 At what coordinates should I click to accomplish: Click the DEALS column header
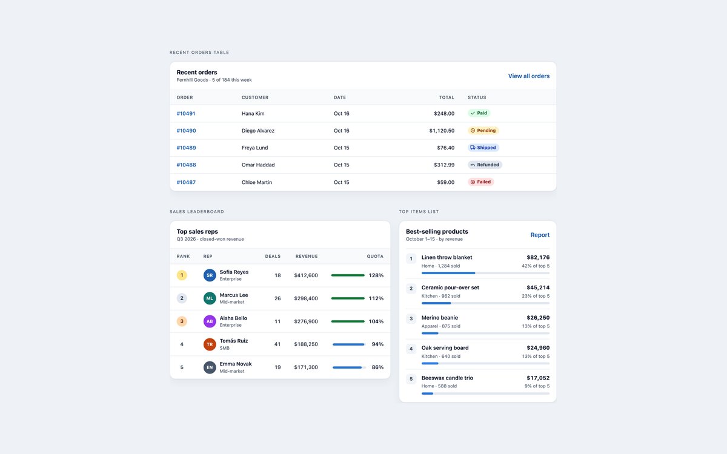pos(273,257)
